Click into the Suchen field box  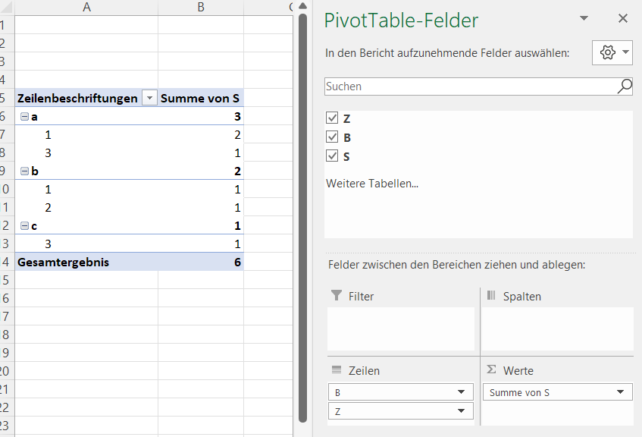click(x=468, y=86)
